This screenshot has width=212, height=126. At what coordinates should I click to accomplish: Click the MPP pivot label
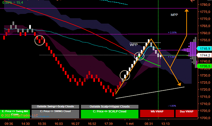pyautogui.click(x=174, y=15)
